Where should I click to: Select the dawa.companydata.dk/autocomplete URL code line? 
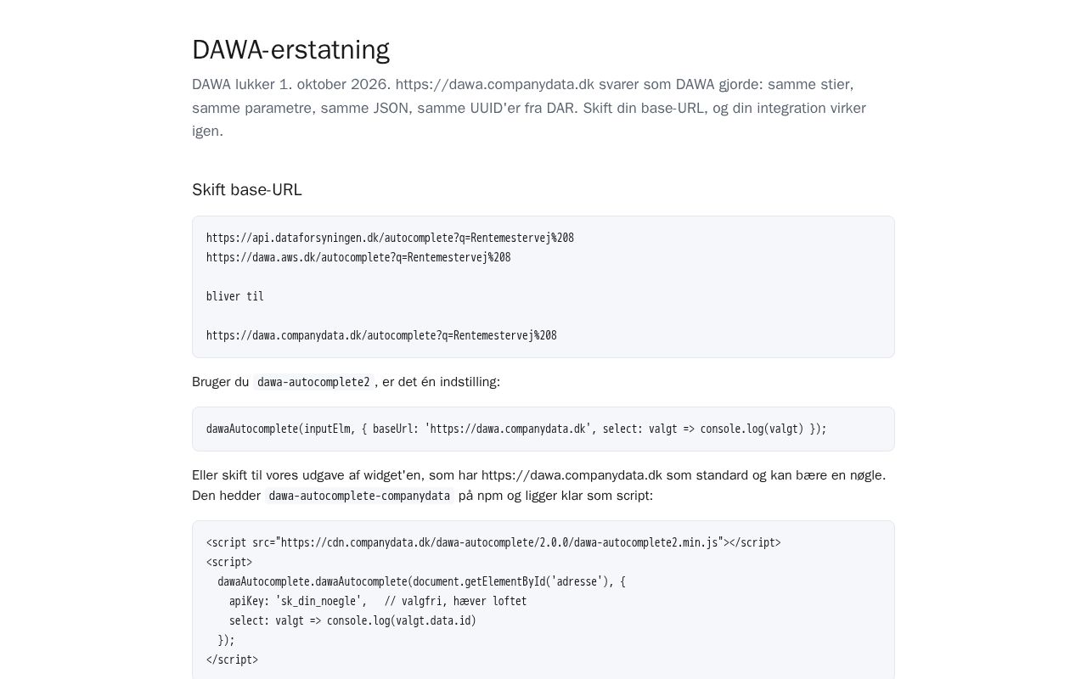[381, 336]
